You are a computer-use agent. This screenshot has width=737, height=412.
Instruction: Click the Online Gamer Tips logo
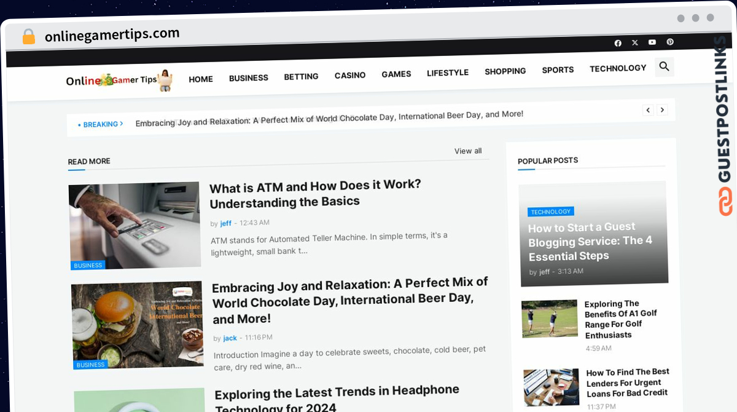(120, 81)
